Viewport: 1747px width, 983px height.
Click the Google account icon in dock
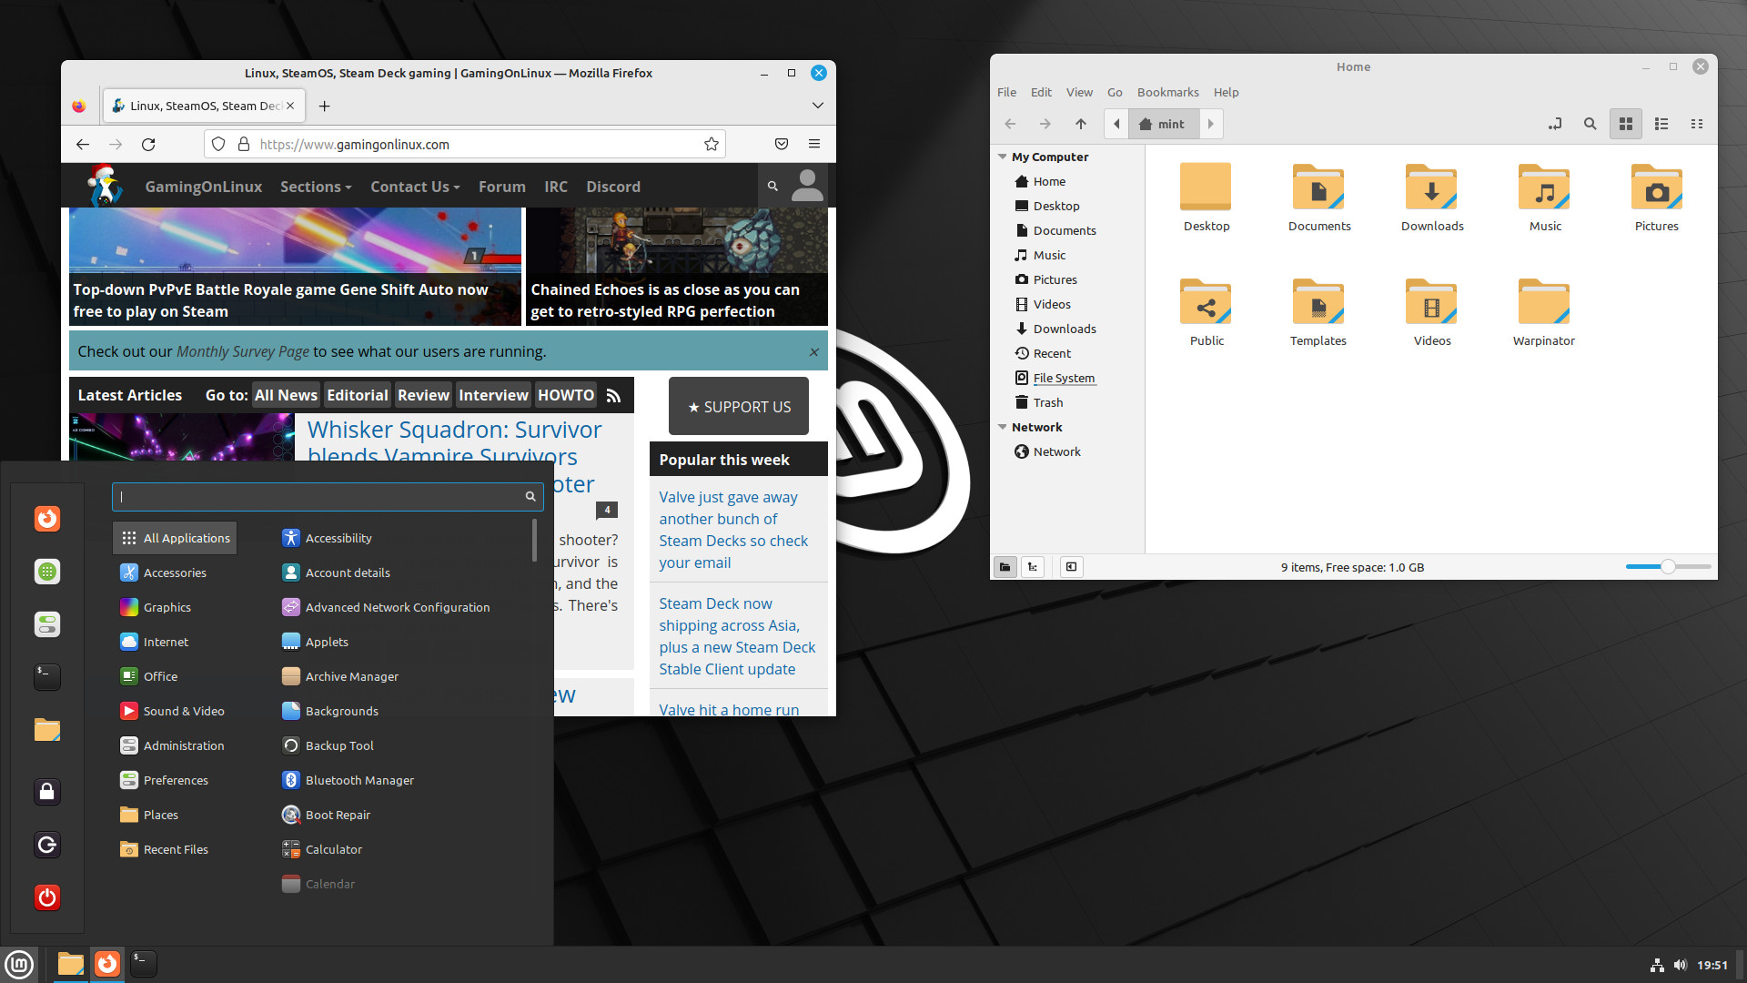coord(48,844)
